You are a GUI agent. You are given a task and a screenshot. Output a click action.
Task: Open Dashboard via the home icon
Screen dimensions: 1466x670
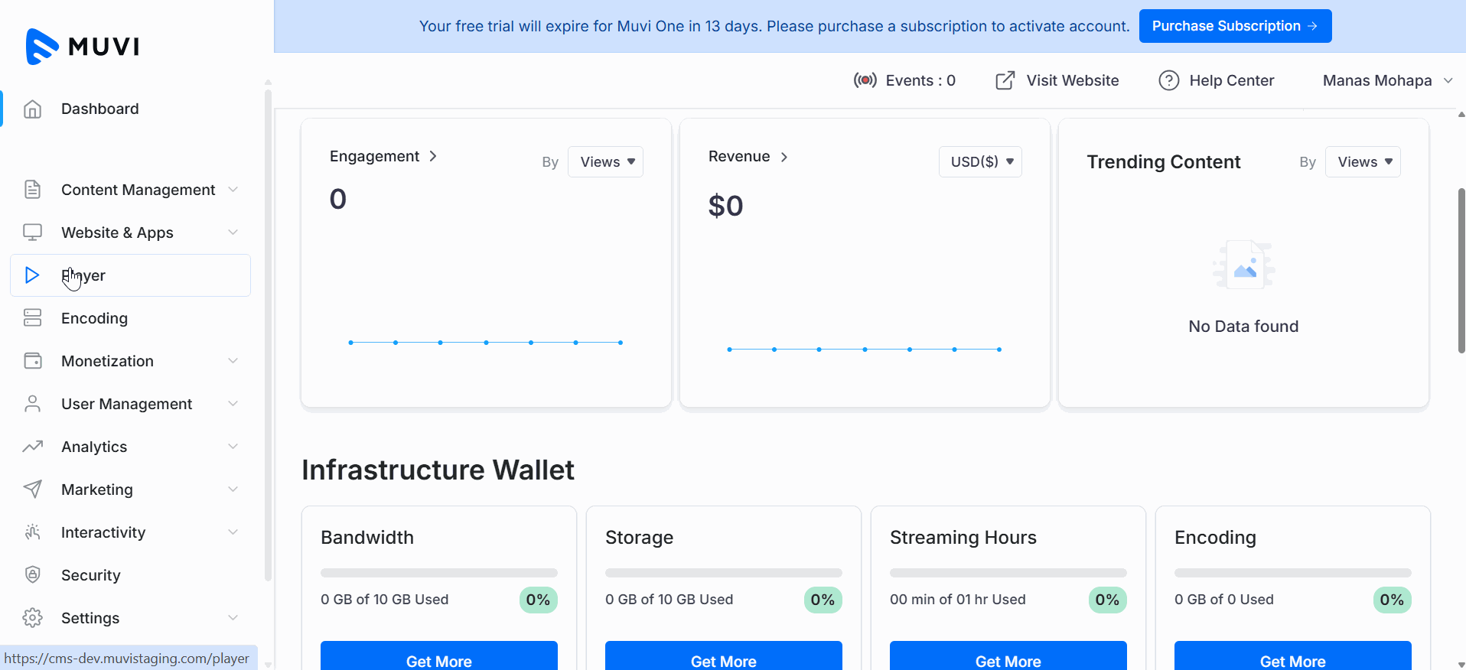tap(32, 109)
